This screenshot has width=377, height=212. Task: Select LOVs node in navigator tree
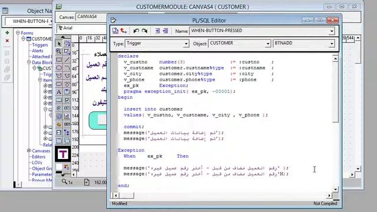37,163
